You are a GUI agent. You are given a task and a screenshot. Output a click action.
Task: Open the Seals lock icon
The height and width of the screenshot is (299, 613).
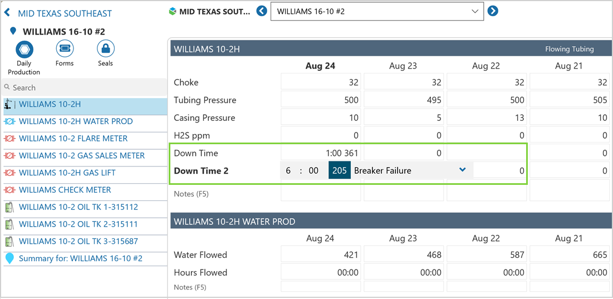[x=105, y=49]
